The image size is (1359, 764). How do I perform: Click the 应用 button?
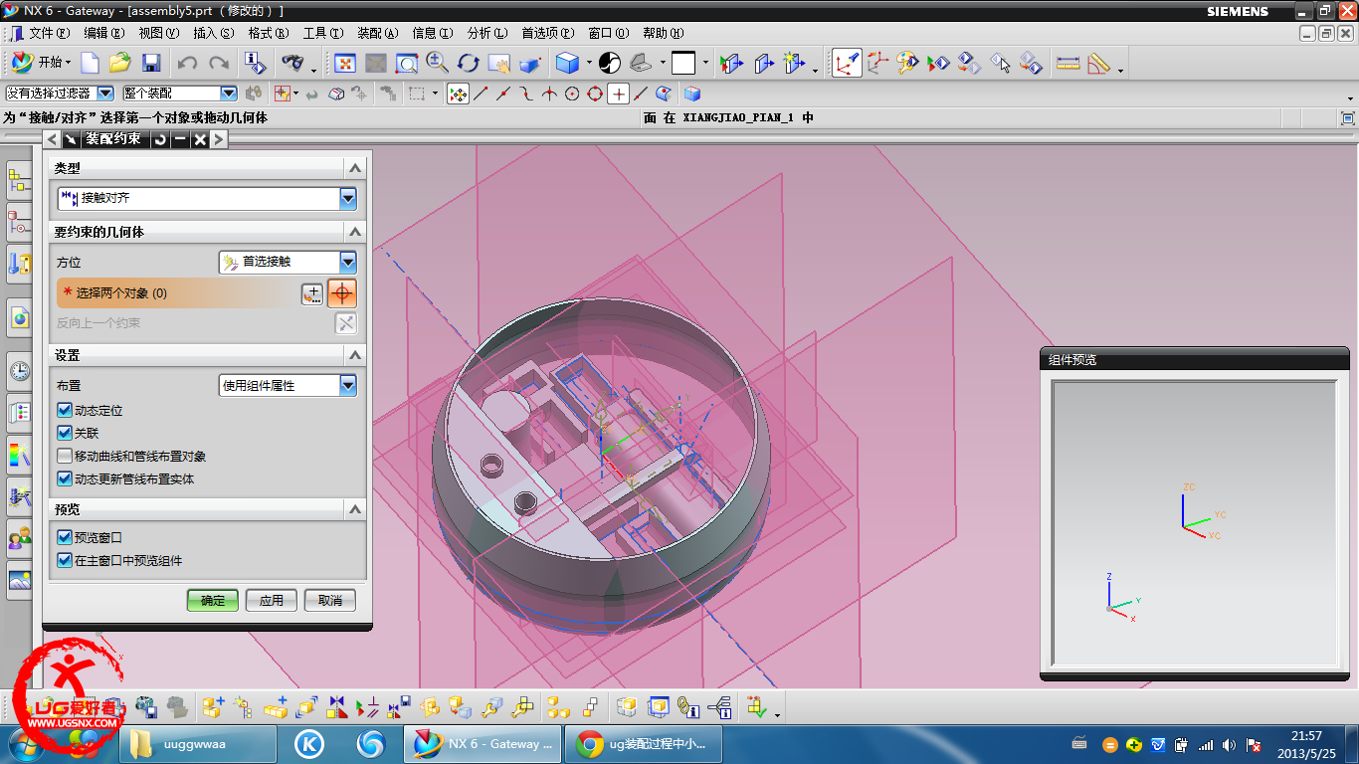272,601
